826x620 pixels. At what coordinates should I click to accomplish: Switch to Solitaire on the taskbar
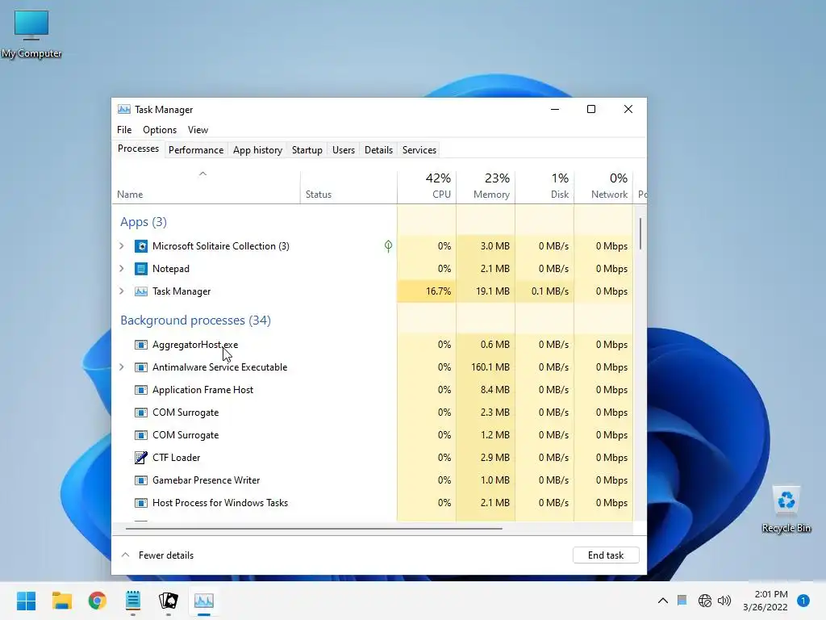pyautogui.click(x=169, y=601)
